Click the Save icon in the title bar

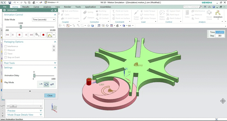tap(10, 3)
